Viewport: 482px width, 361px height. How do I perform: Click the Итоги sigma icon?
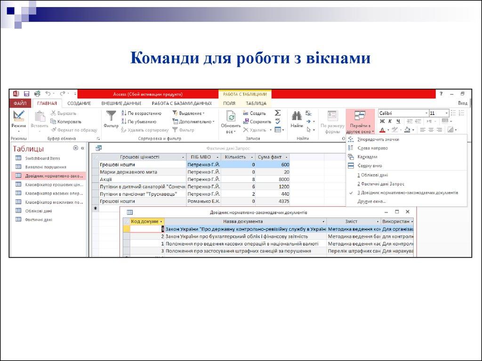tap(278, 113)
